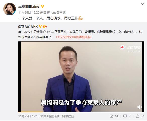Click the membership level badge after 艾文的文HK
The height and width of the screenshot is (121, 147).
[x=45, y=27]
